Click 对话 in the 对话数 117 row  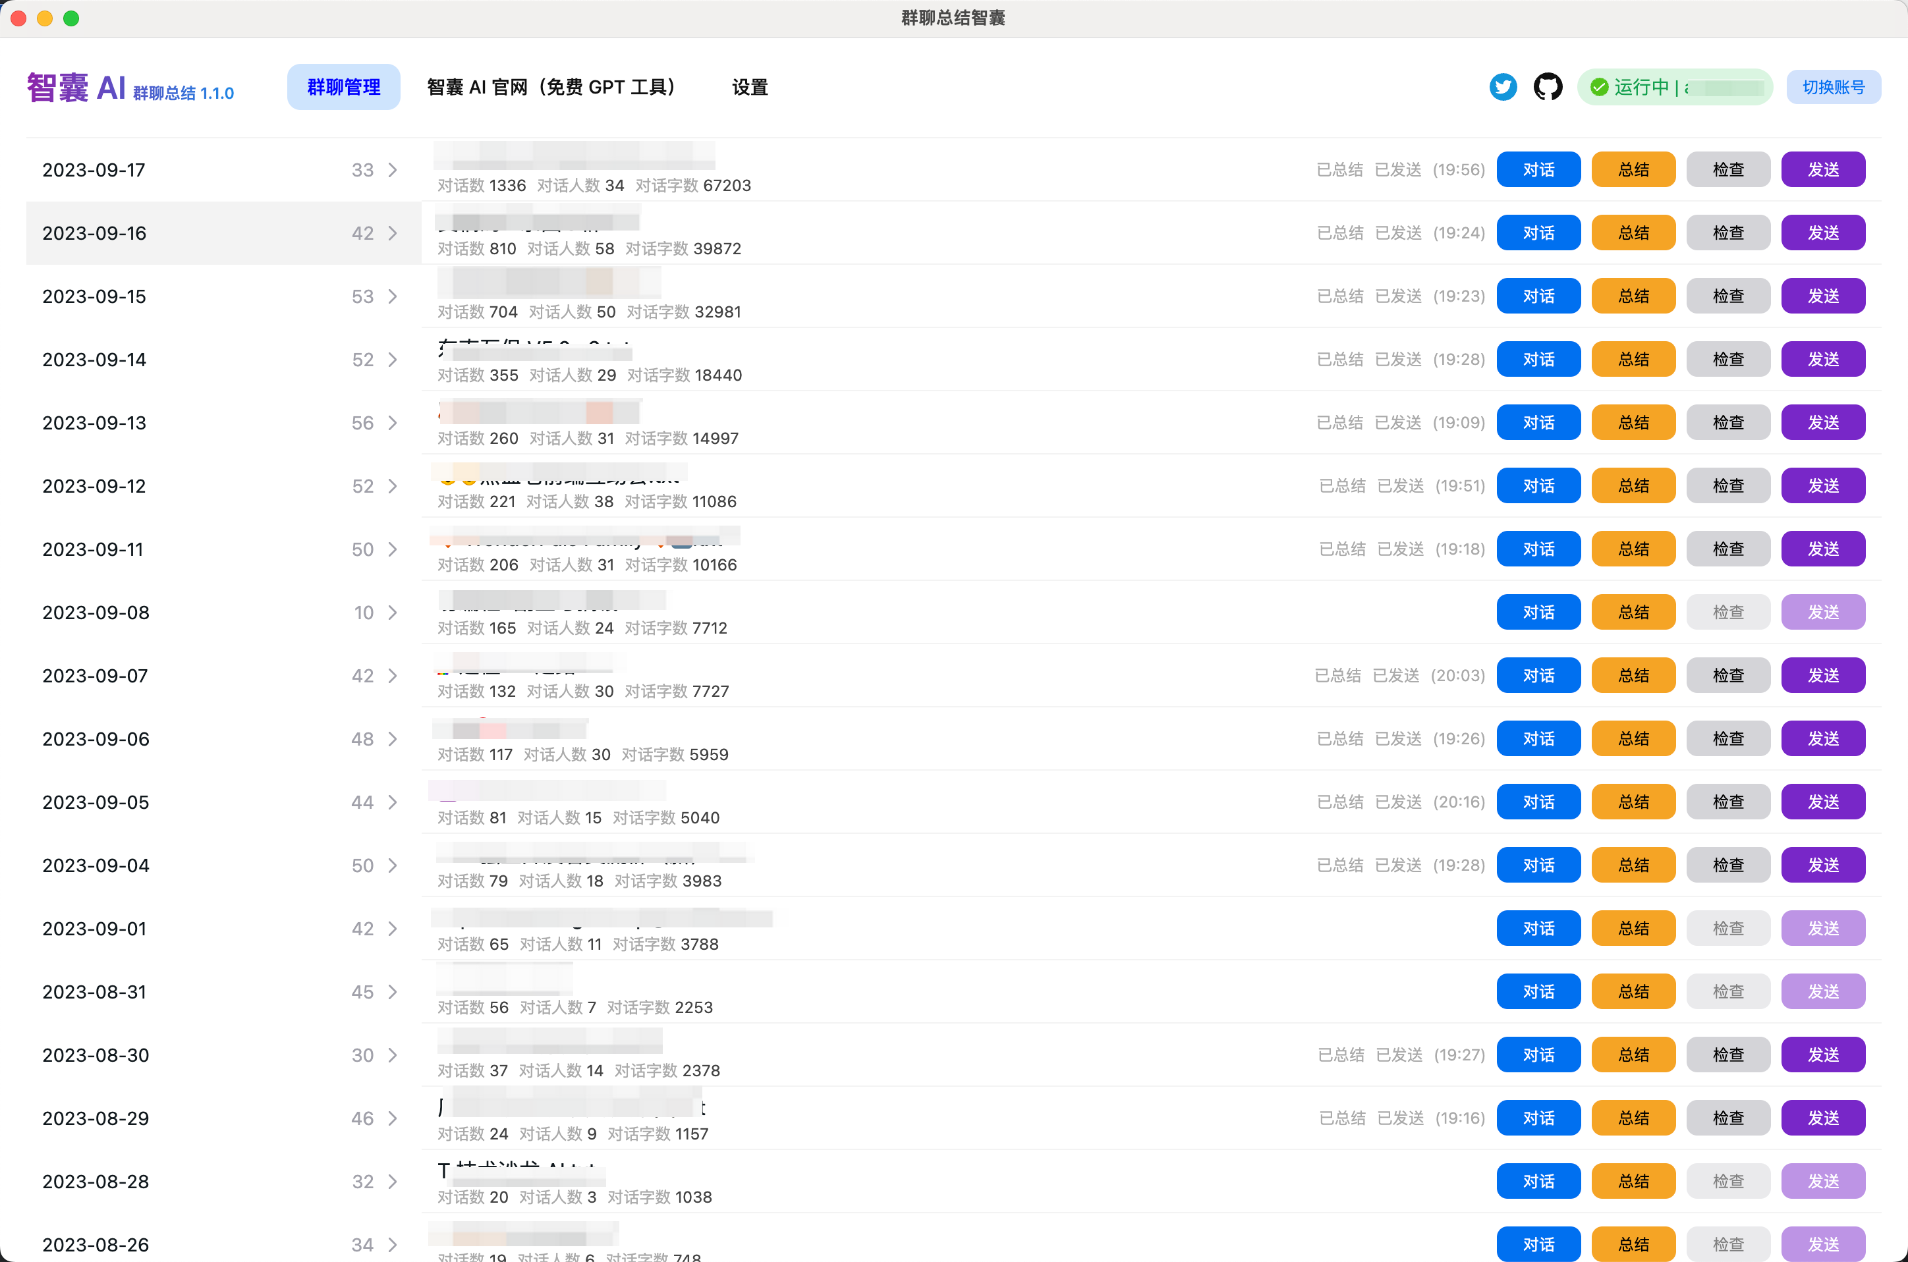point(1538,739)
